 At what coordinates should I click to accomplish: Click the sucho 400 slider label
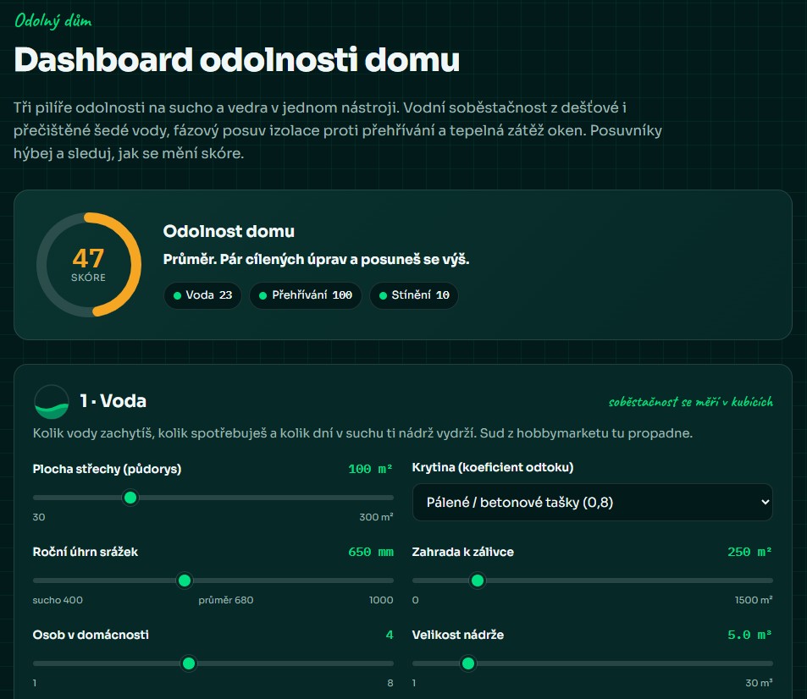click(x=58, y=600)
